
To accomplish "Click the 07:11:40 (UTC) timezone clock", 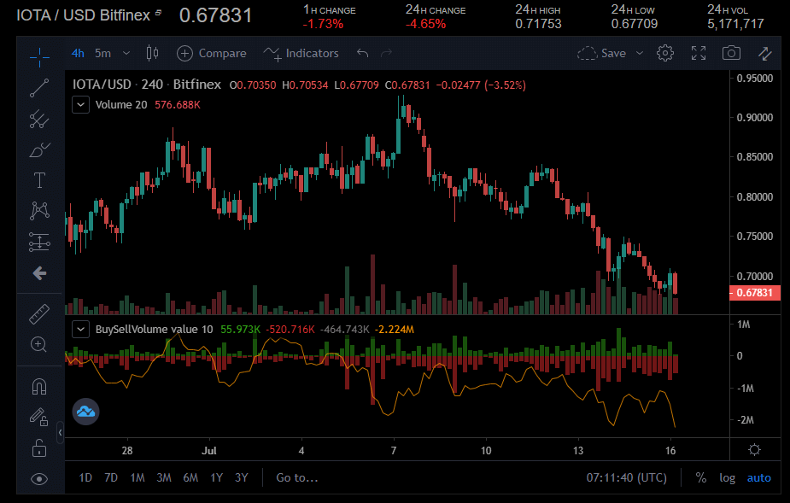I will [626, 477].
